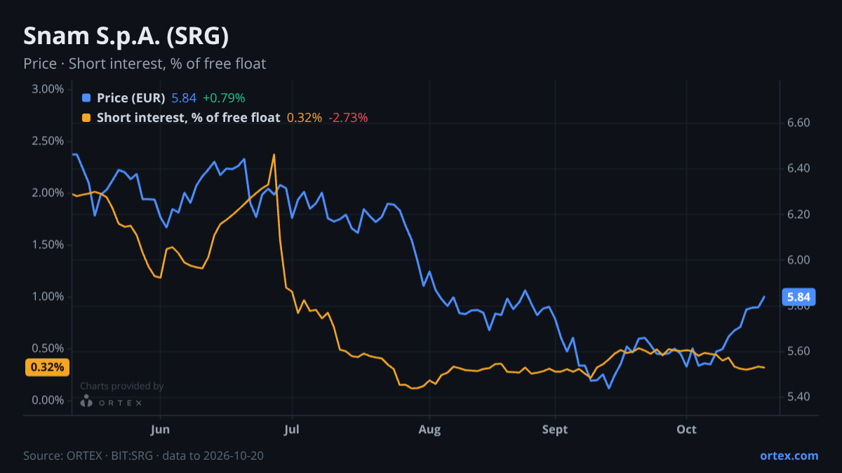Click the Oct x-axis label

click(686, 429)
